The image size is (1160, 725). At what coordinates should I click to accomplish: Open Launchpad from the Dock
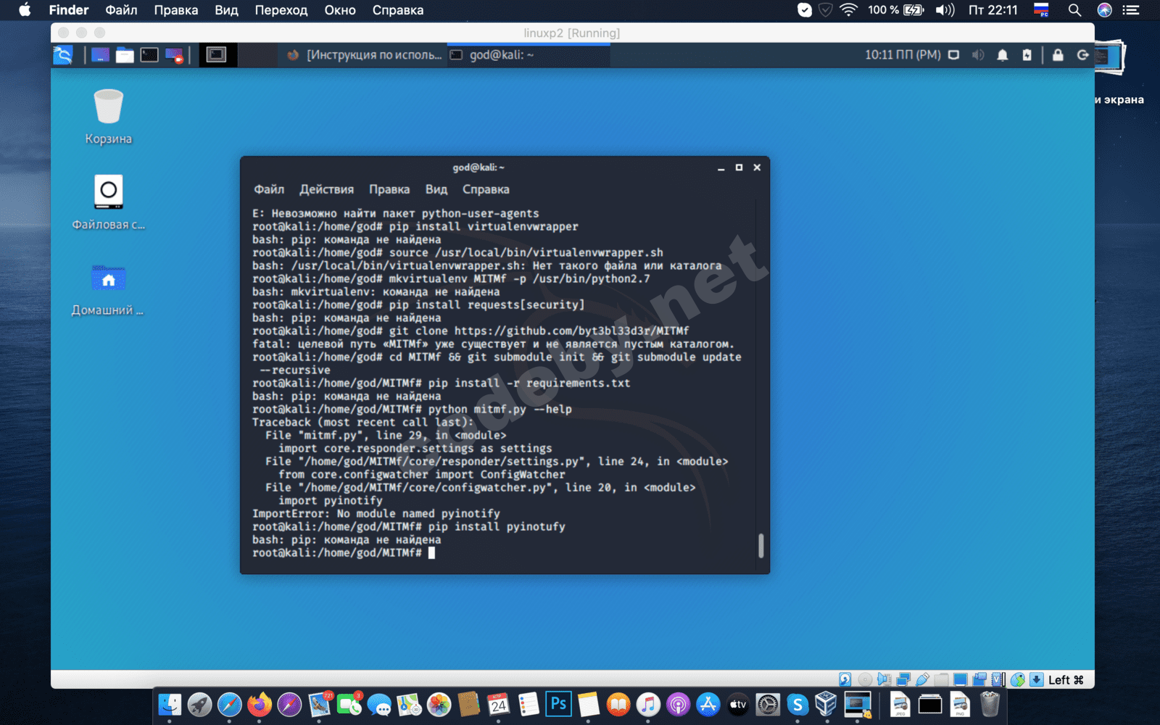point(199,704)
